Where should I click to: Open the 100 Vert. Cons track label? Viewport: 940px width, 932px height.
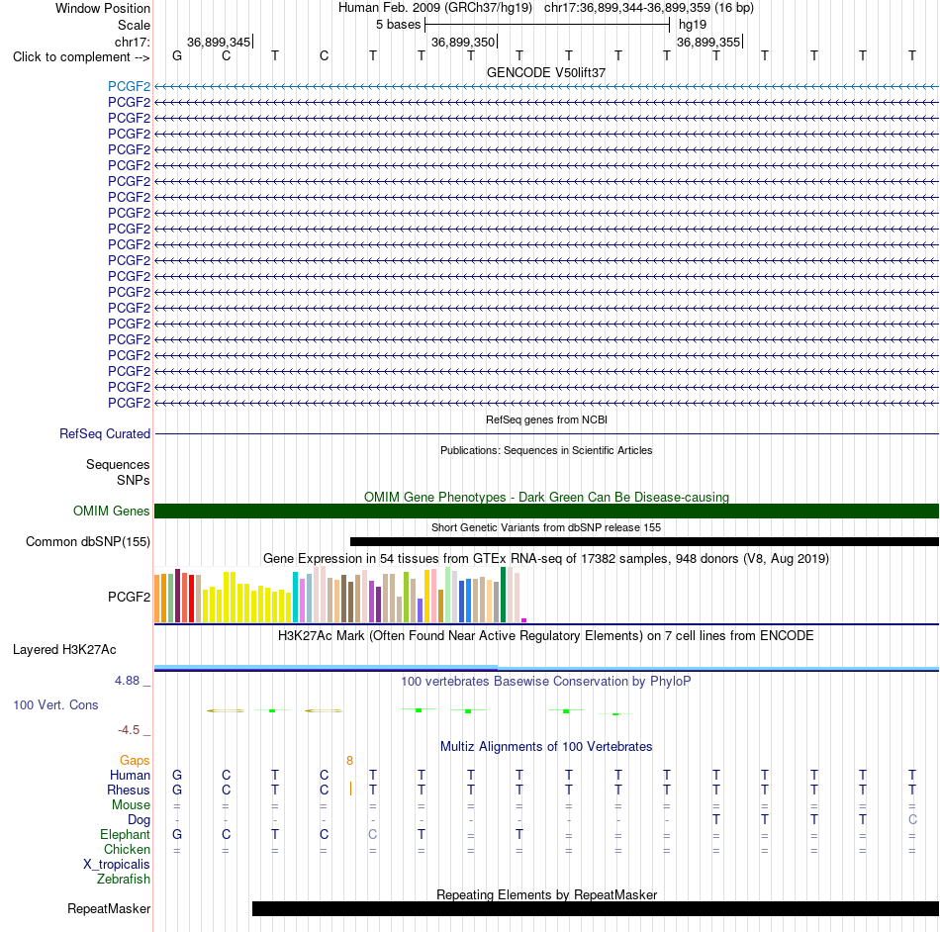(x=55, y=704)
